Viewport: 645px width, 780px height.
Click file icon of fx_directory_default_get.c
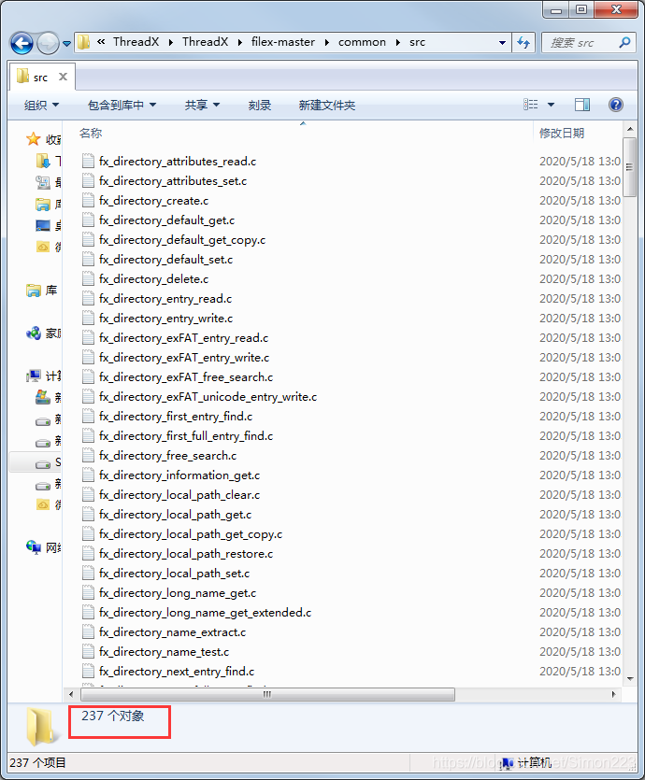(x=88, y=220)
